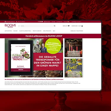This screenshot has width=111, height=111.
Task: Open the YouTube social icon
Action: 42,22
